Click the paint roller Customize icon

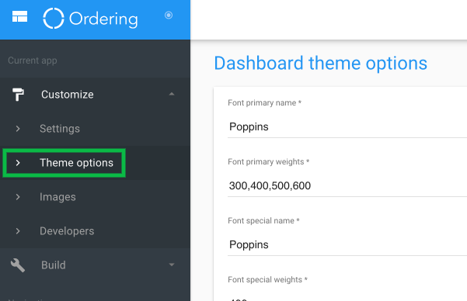point(18,95)
